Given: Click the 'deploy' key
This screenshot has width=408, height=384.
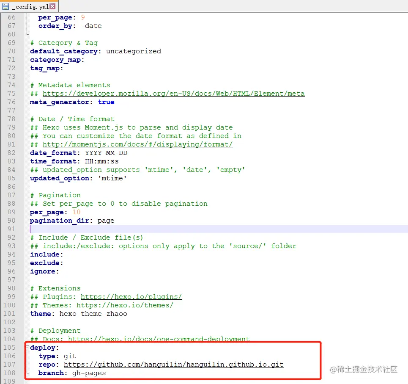Looking at the screenshot, I should 43,348.
